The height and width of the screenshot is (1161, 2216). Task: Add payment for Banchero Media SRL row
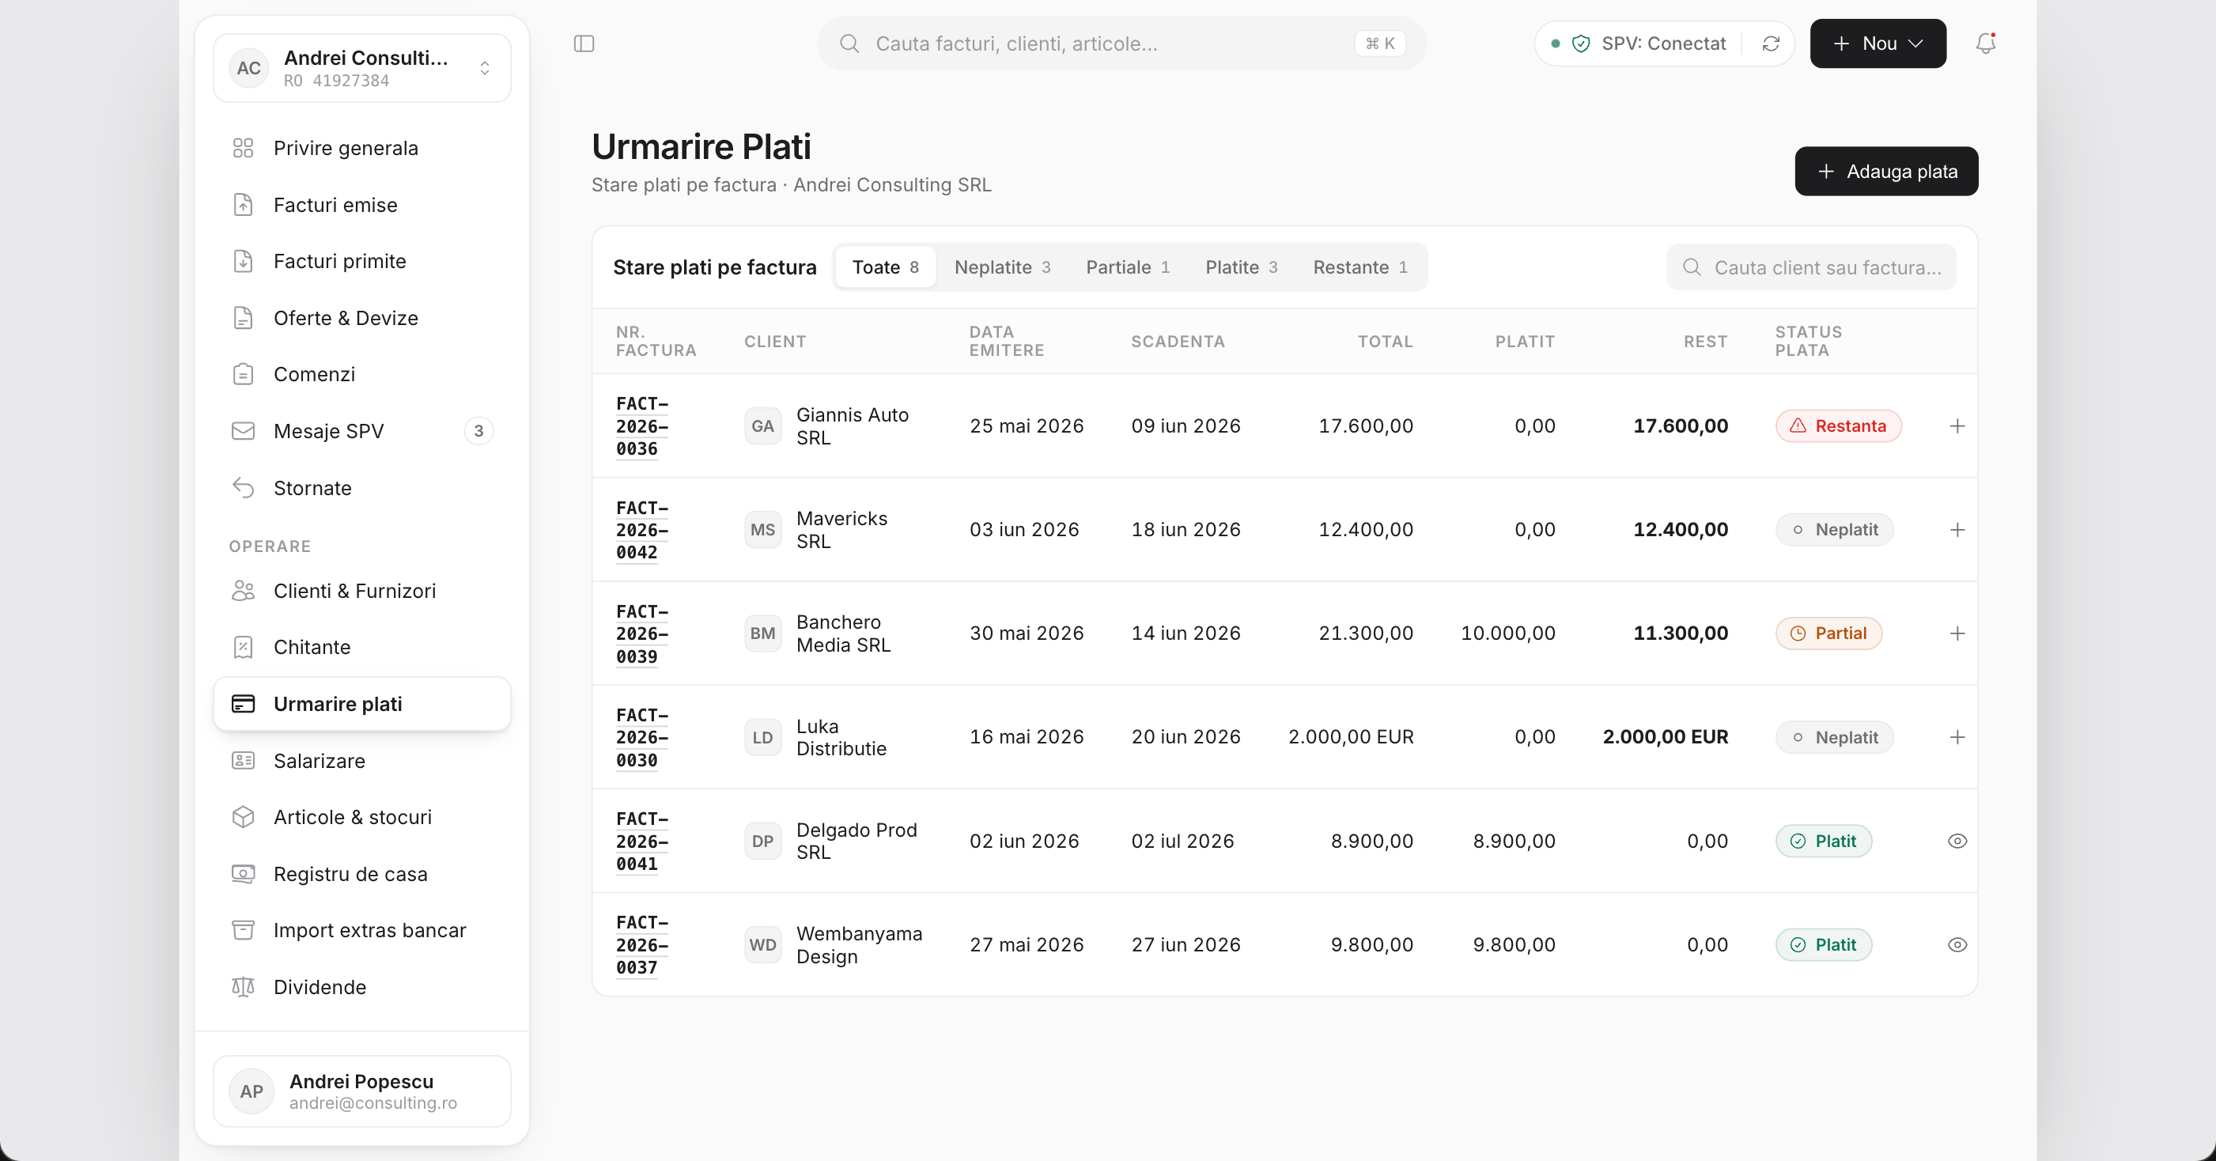(1957, 633)
